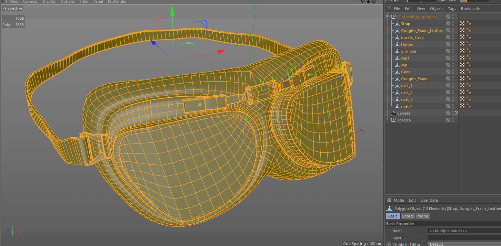The width and height of the screenshot is (501, 246).
Task: Toggle editor visibility dot for Xpresso
Action: (453, 119)
